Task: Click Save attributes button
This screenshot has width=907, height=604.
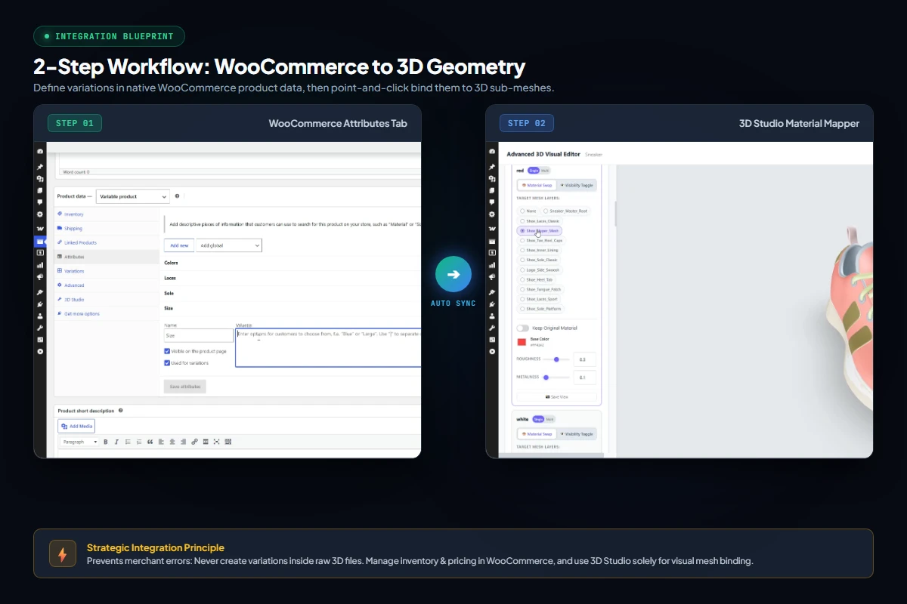Action: click(184, 387)
